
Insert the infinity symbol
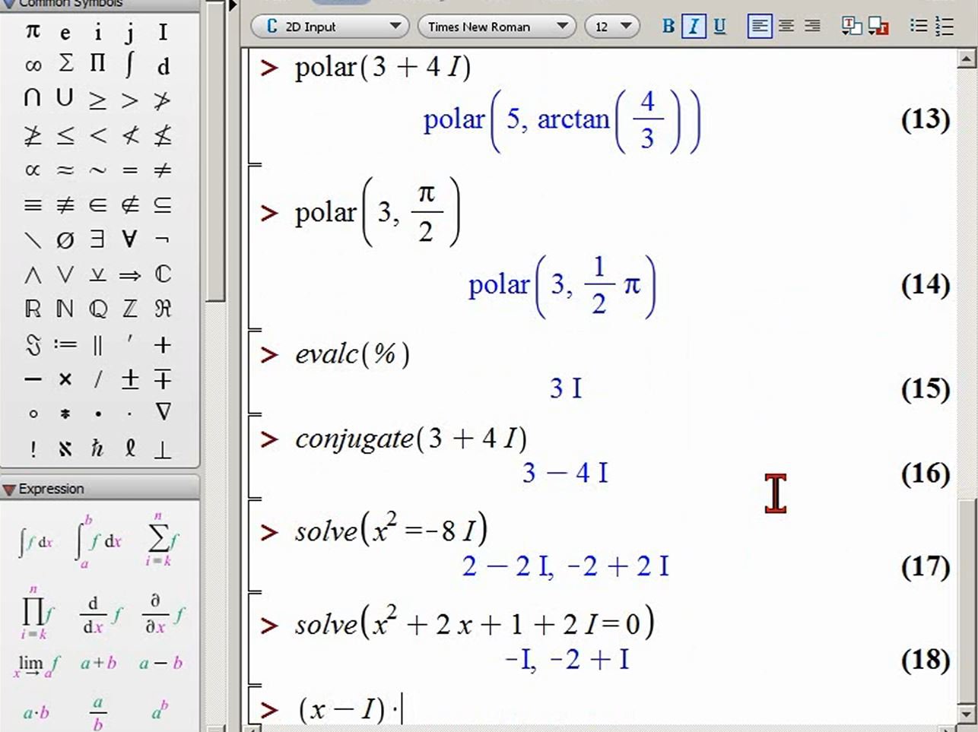[32, 65]
